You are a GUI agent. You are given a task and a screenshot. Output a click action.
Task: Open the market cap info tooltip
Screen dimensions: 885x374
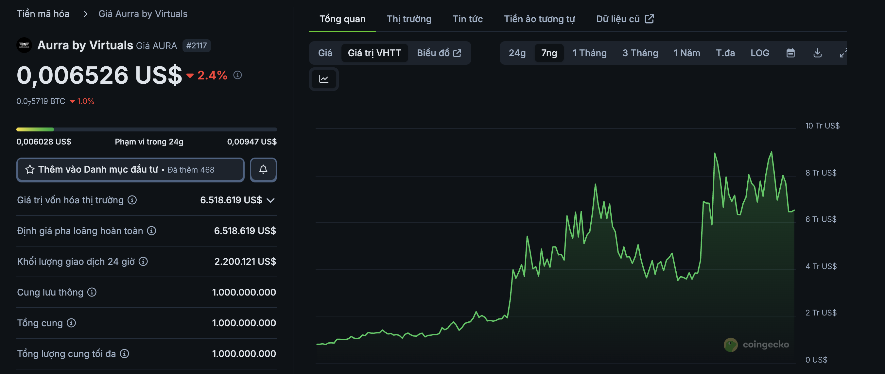tap(132, 200)
